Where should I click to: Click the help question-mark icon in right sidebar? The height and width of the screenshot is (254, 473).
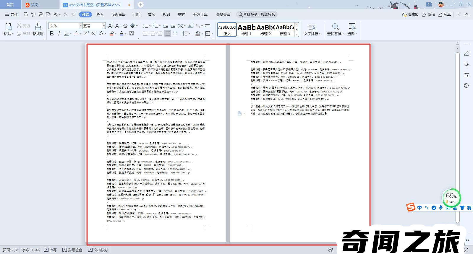466,86
